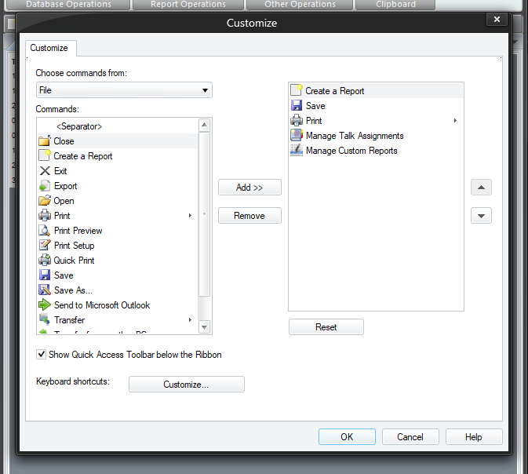
Task: Select the Export text in Commands list
Action: point(66,186)
